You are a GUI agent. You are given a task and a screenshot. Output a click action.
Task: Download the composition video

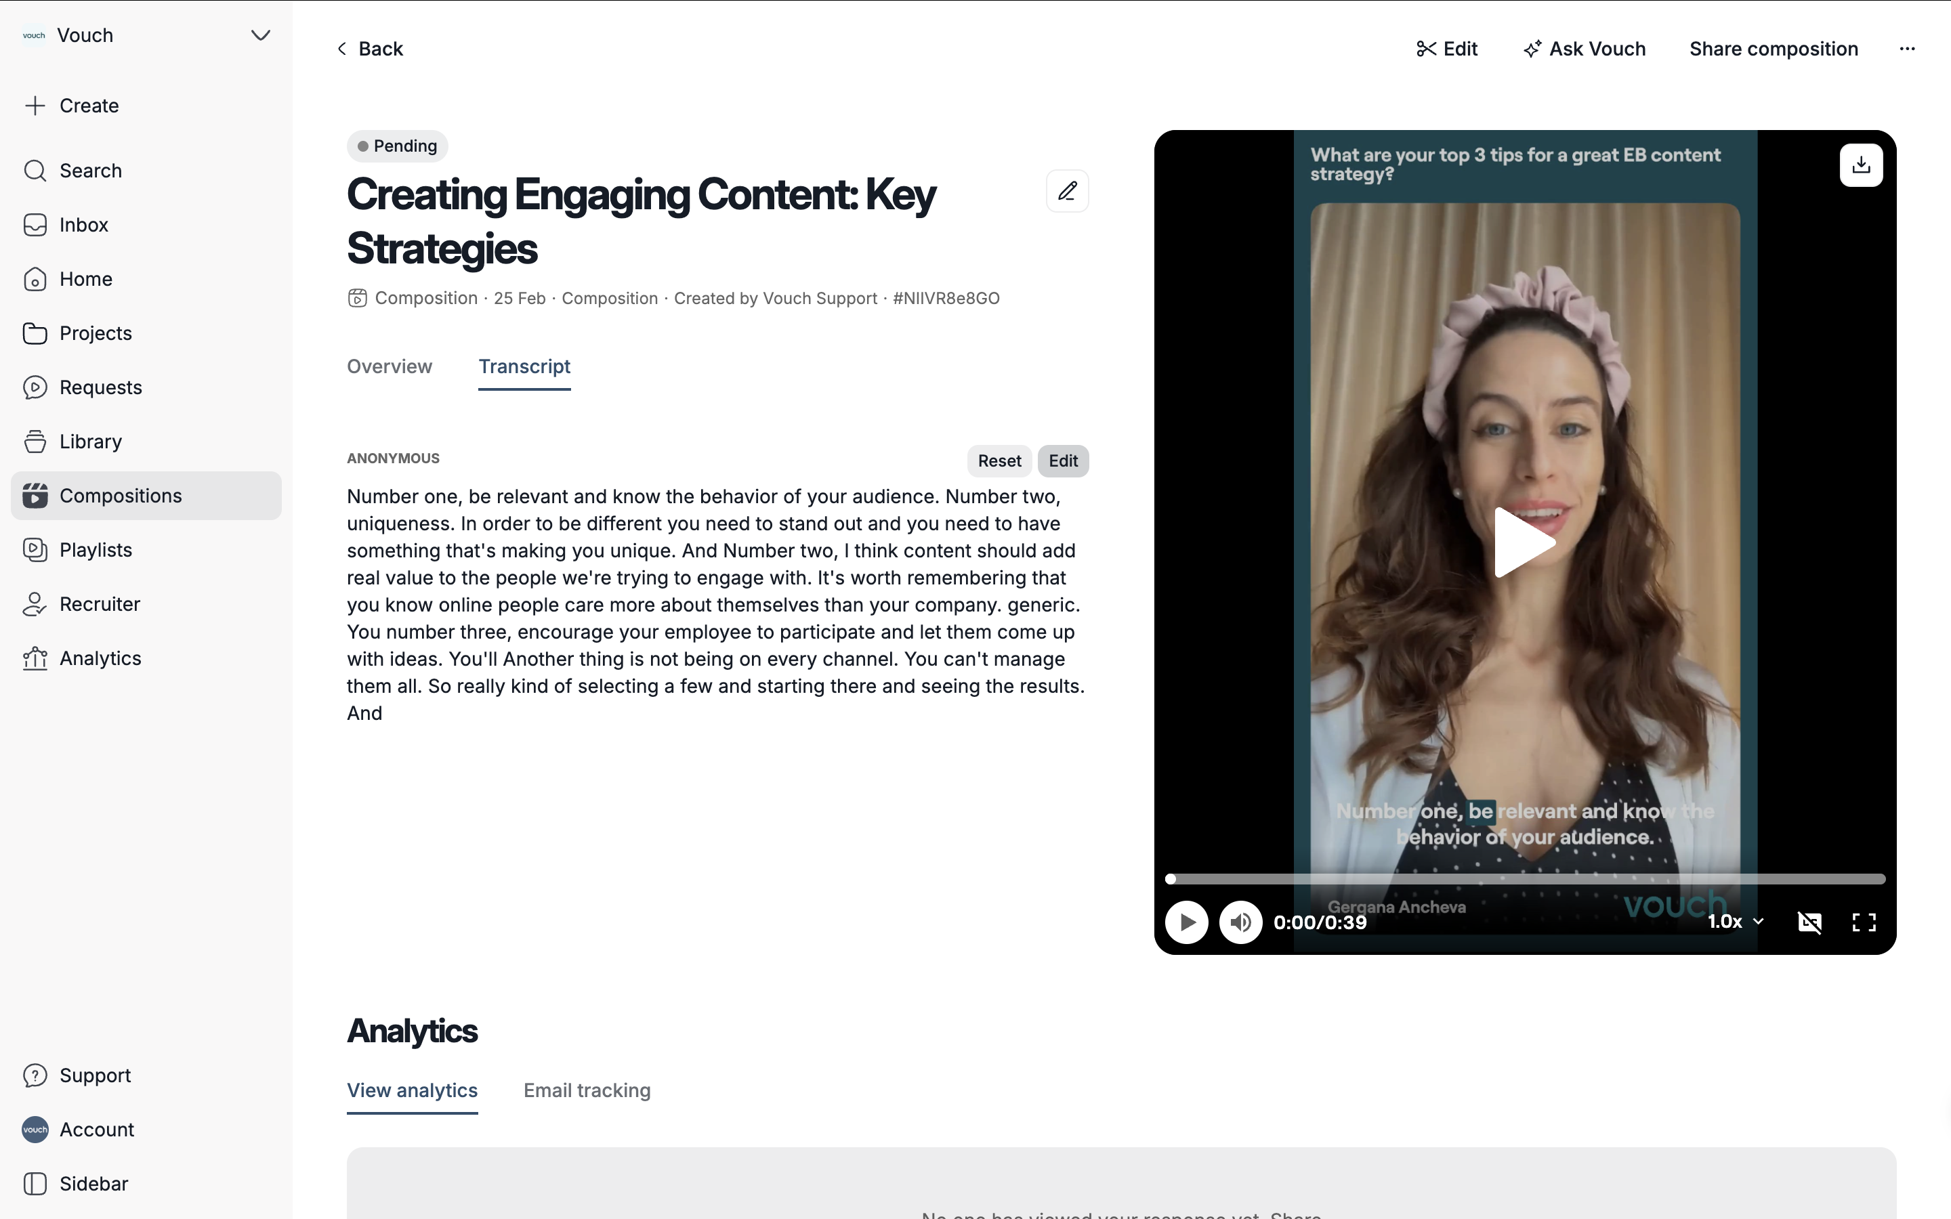1860,165
